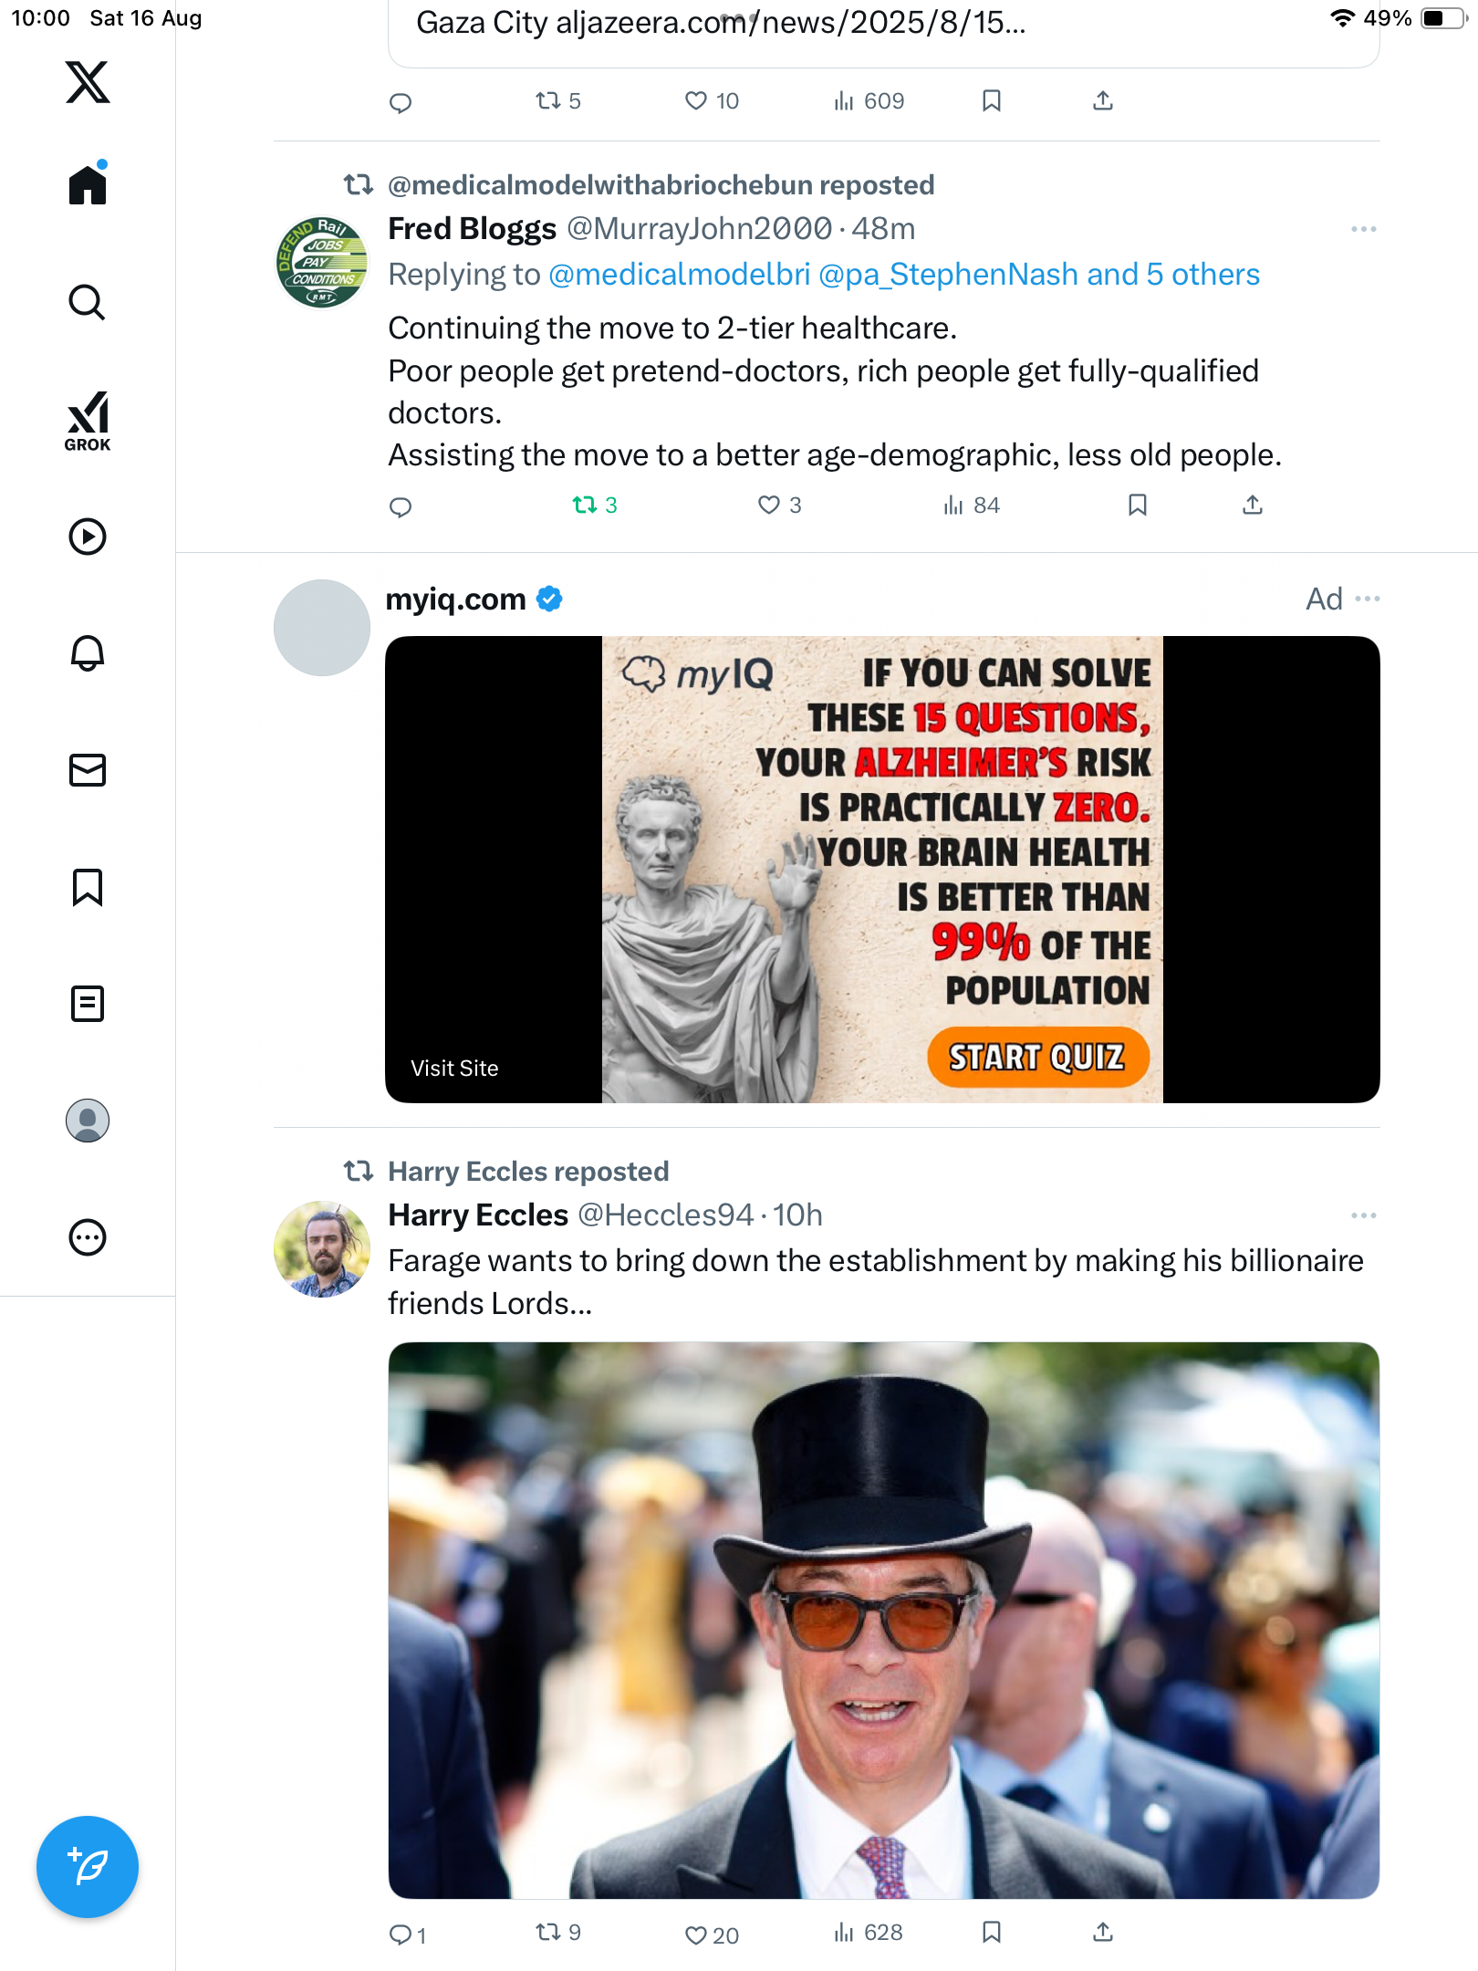The image size is (1478, 1971).
Task: Open more options on myiq.com ad
Action: [x=1368, y=599]
